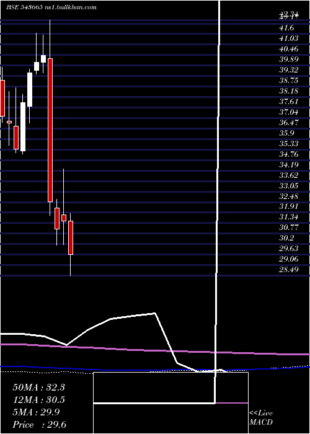This screenshot has height=434, width=310.
Task: Click the 37.04 price axis label
Action: point(288,112)
